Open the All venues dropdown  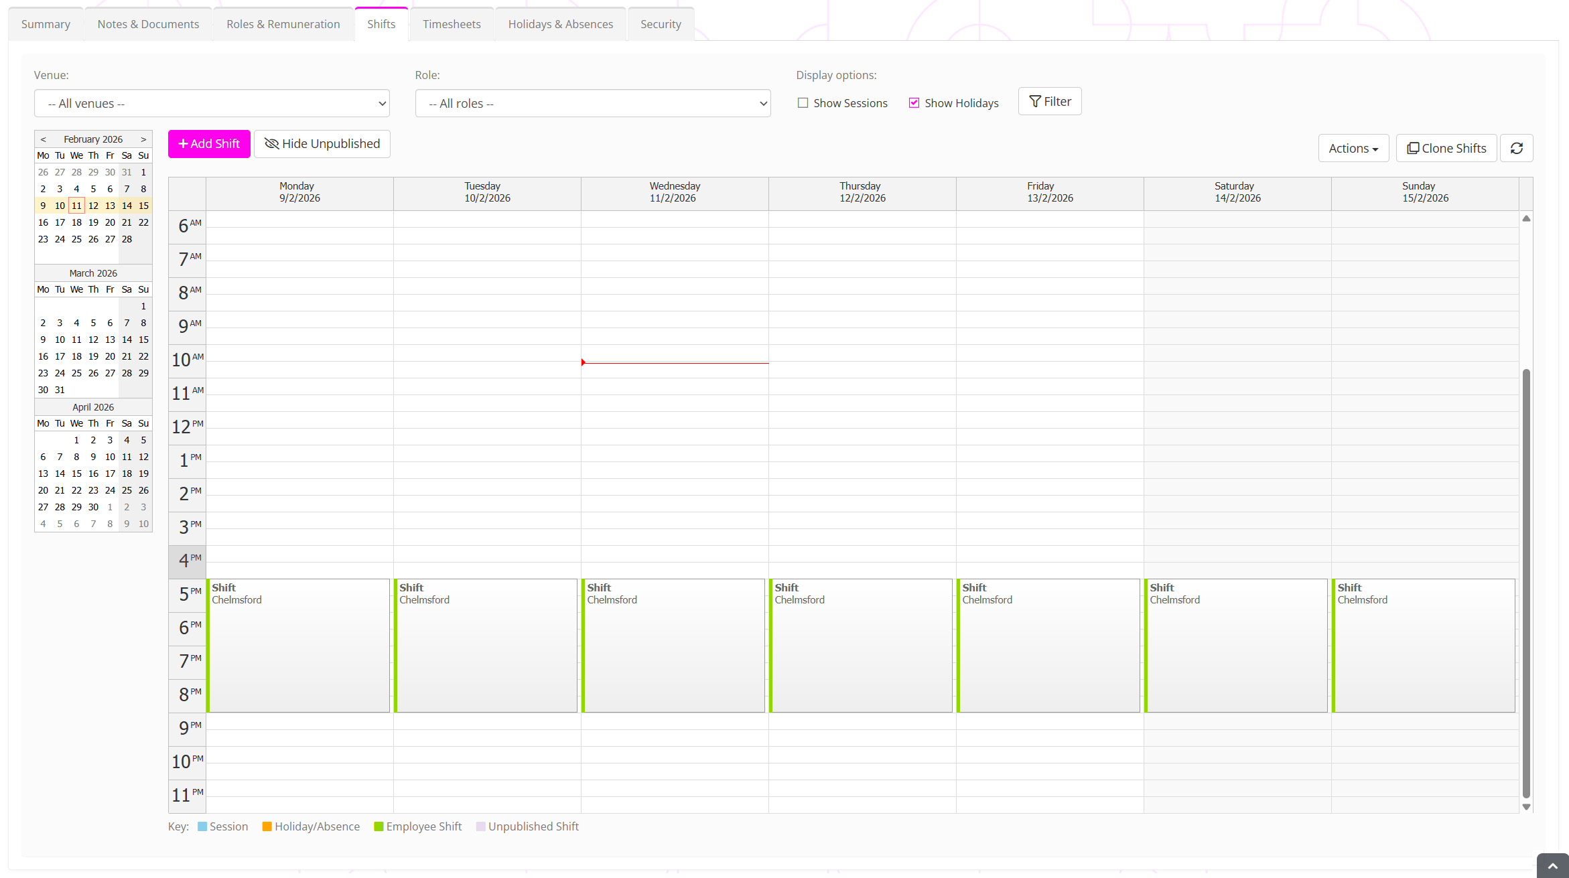pyautogui.click(x=212, y=104)
